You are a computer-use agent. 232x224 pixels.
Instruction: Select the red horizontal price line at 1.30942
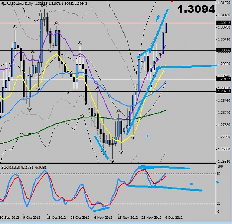[x=108, y=23]
